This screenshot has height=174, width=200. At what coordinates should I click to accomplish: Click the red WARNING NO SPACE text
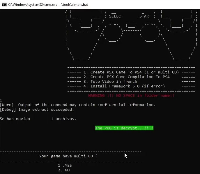131,96
